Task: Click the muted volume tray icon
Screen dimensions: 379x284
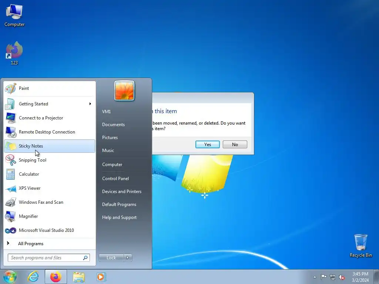Action: 342,277
